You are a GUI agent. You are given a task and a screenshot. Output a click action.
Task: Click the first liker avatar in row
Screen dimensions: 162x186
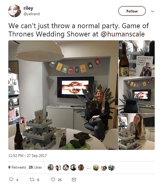coord(51,167)
